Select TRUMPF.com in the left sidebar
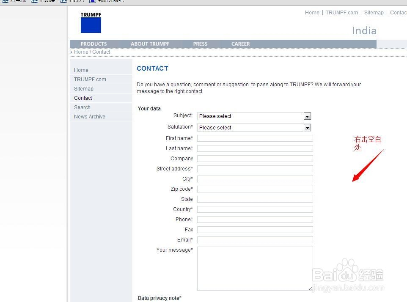The height and width of the screenshot is (302, 407). [x=90, y=80]
